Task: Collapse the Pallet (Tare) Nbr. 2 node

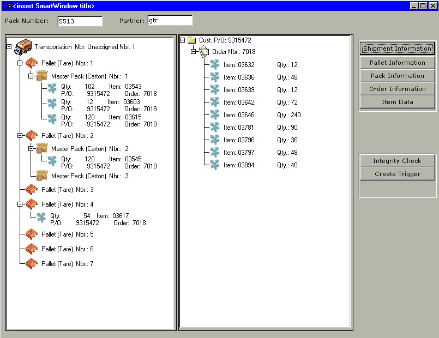Action: pyautogui.click(x=20, y=136)
